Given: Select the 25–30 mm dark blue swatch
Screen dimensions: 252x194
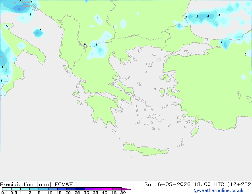Looking at the screenshot, I should click(80, 189).
